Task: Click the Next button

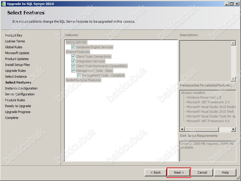Action: click(x=179, y=172)
